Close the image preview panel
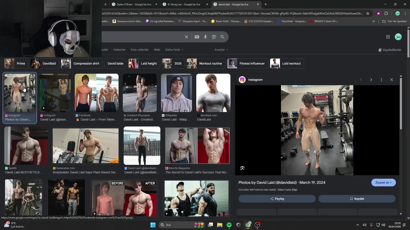This screenshot has width=410, height=230. point(391,80)
